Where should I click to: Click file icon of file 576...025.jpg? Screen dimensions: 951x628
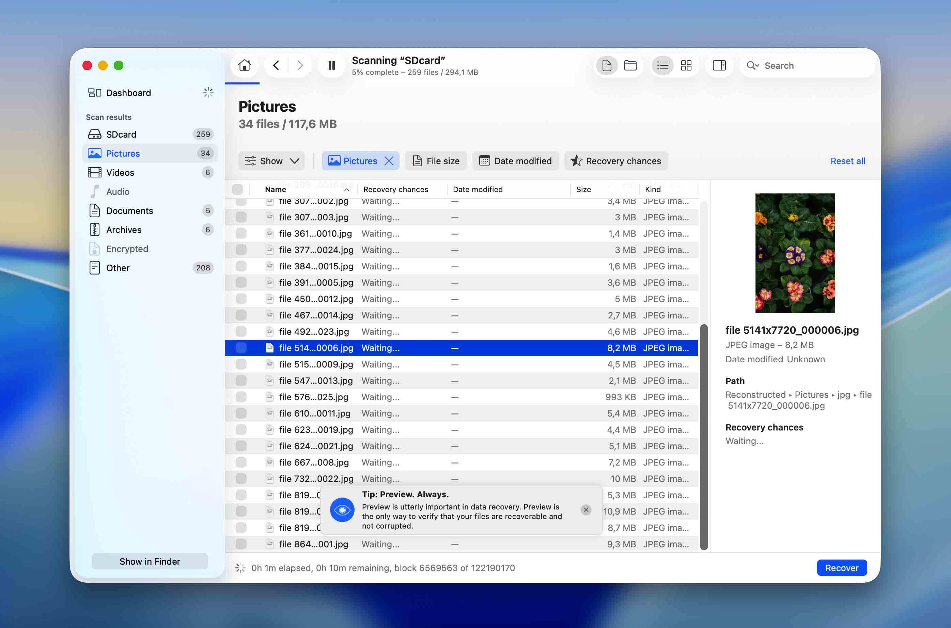point(269,397)
